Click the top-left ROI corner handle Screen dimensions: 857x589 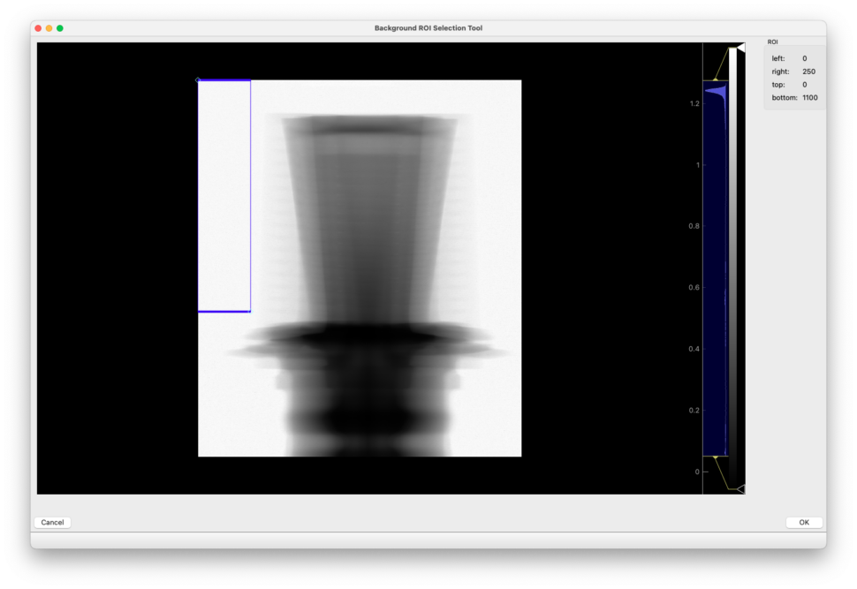[198, 80]
